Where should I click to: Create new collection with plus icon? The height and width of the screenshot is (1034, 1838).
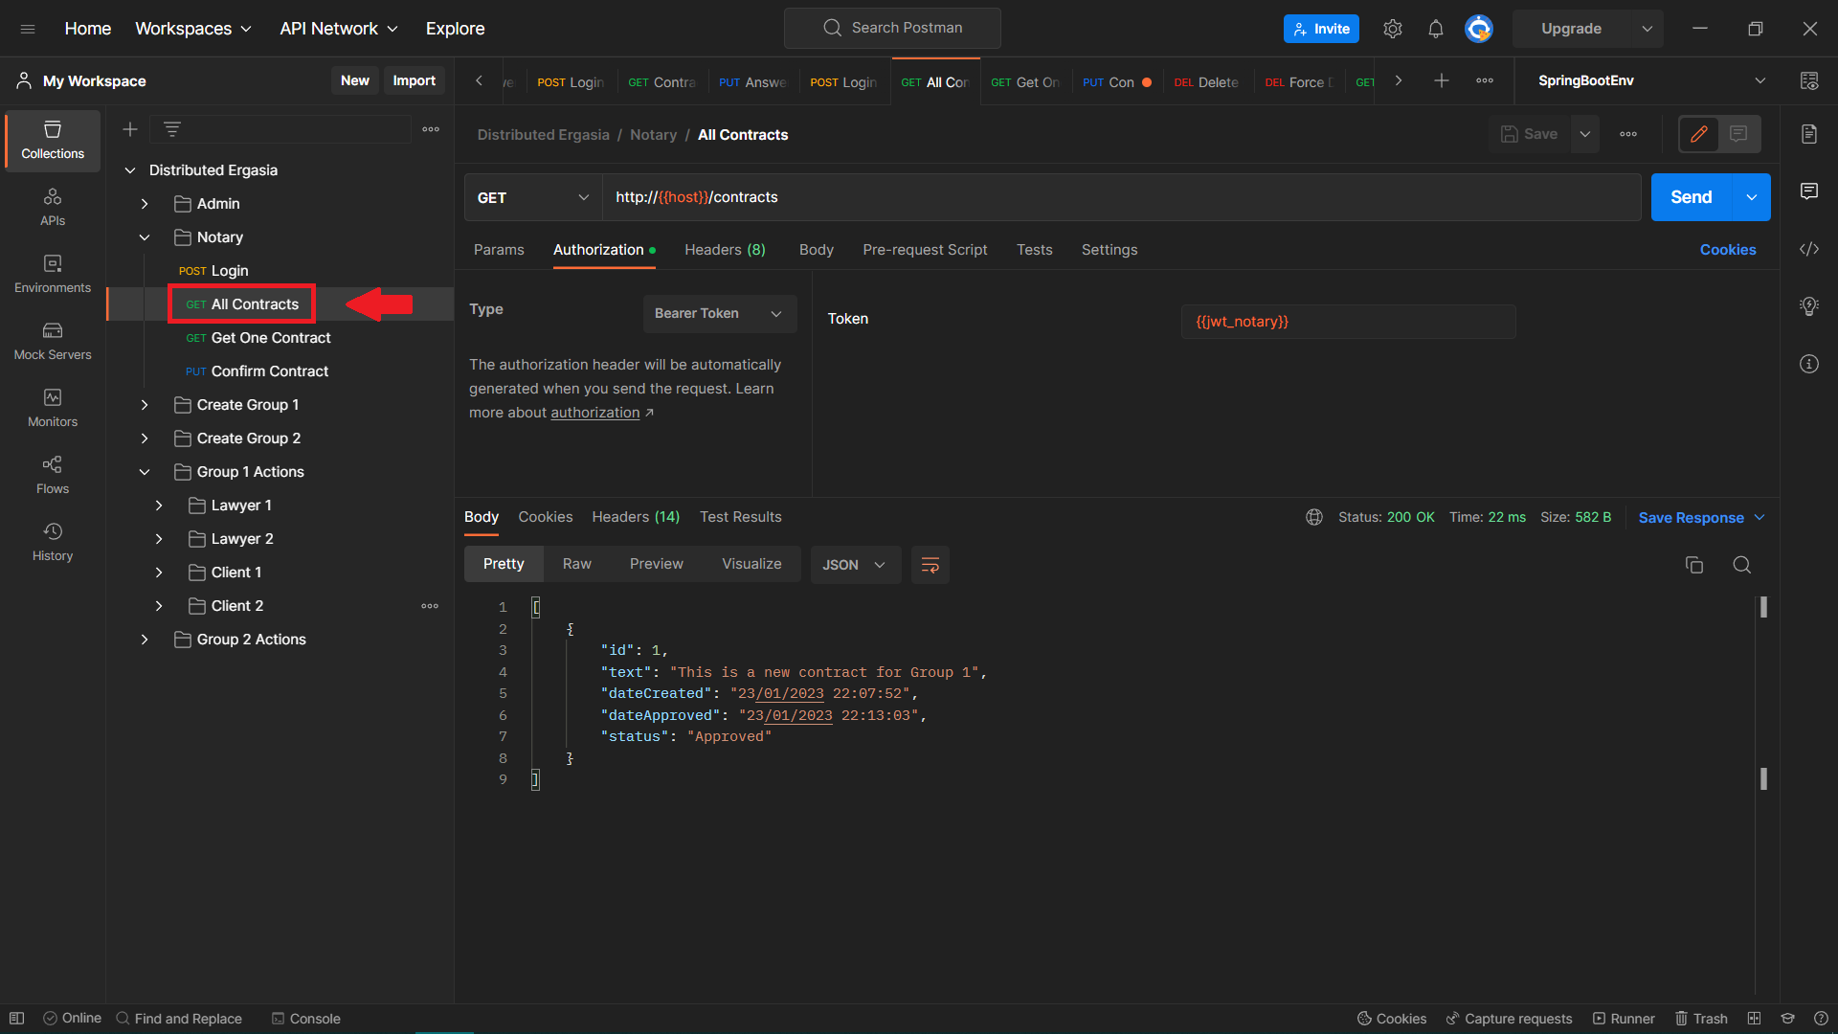pyautogui.click(x=130, y=129)
